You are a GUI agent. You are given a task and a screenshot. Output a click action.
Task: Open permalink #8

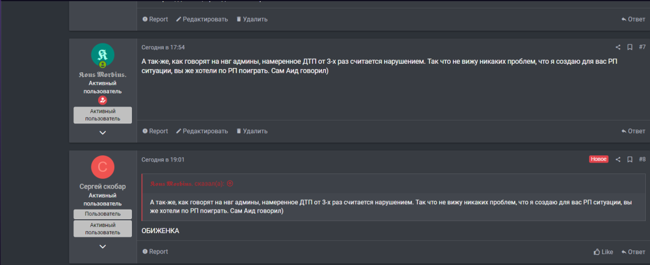pyautogui.click(x=642, y=160)
